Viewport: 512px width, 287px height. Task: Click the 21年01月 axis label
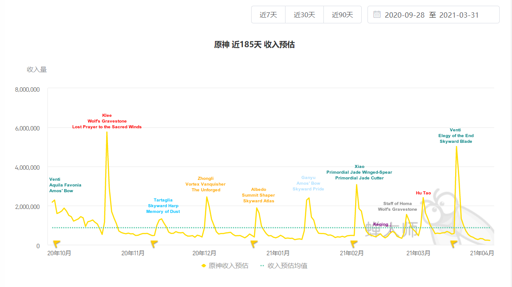(278, 253)
